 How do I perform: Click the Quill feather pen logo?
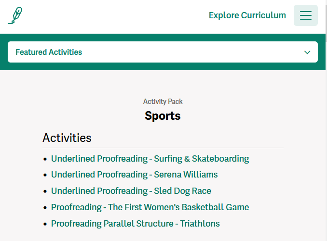15,15
